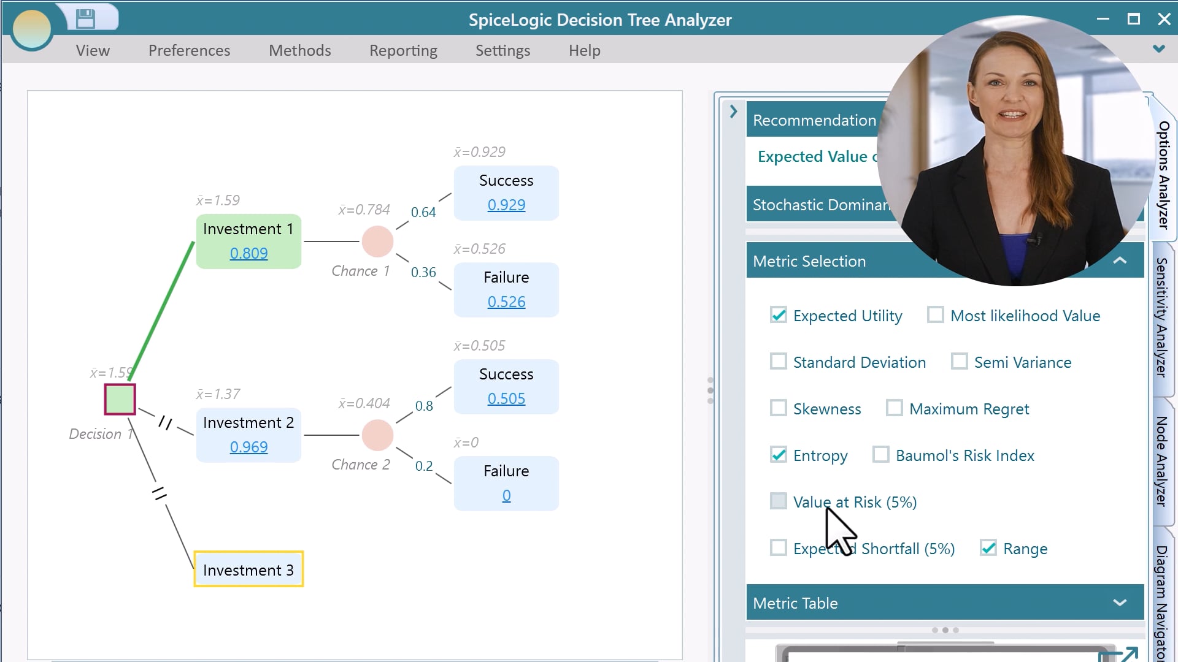Screen dimensions: 1178x662
Task: Click the pop-out arrow icon at bottom right
Action: click(1128, 654)
